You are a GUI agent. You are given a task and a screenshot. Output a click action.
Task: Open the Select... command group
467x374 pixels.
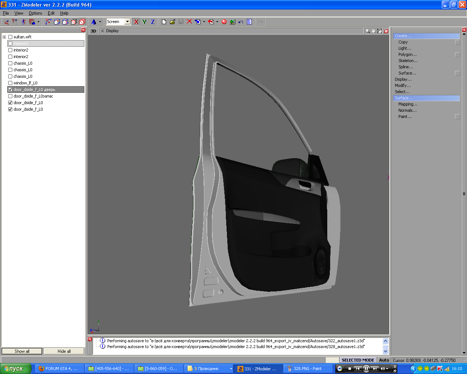tap(402, 92)
